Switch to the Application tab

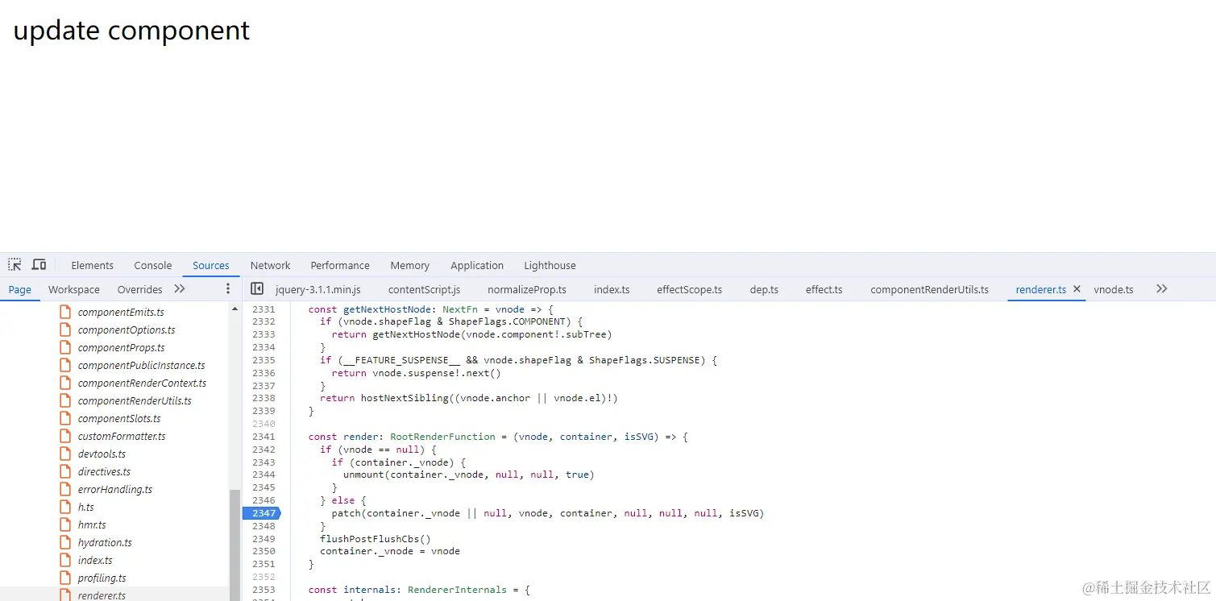(x=477, y=265)
